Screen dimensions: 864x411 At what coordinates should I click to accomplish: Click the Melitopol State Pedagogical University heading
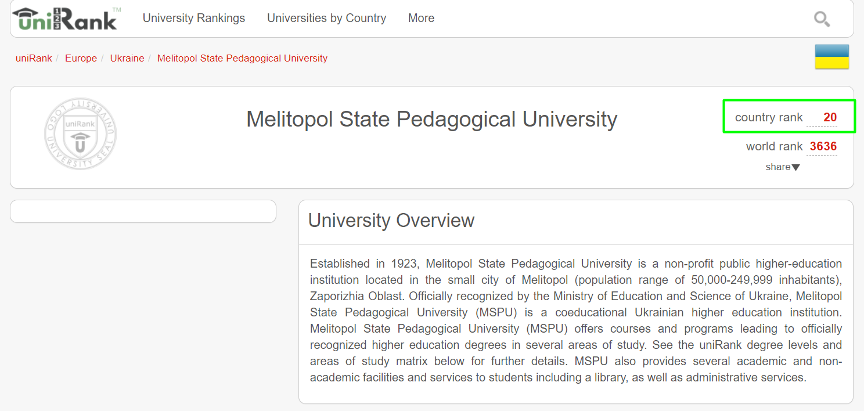click(x=431, y=119)
